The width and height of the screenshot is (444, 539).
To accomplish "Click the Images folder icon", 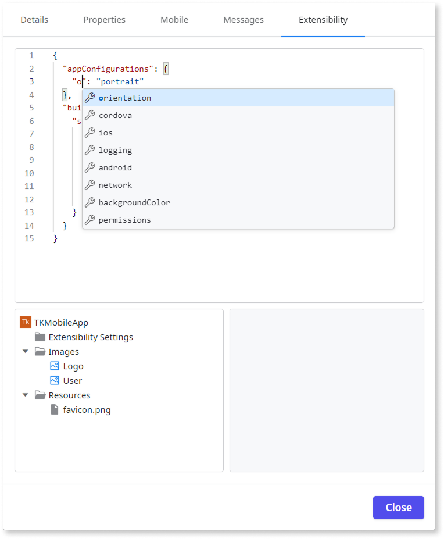I will (x=40, y=351).
